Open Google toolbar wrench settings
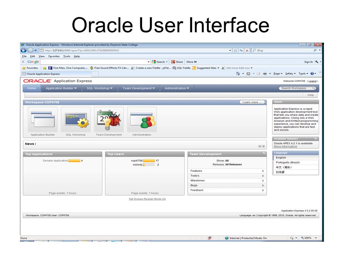 (316, 62)
